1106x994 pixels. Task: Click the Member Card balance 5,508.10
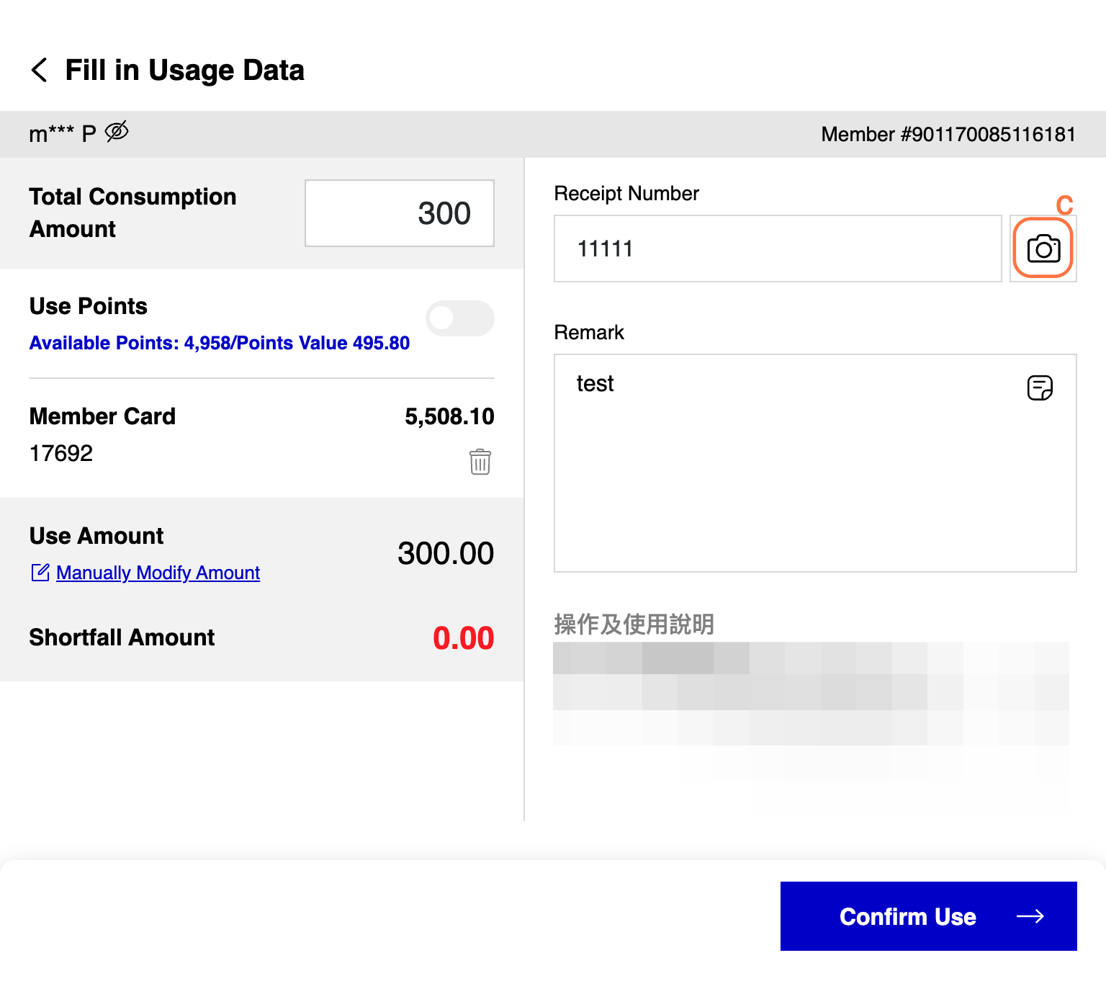point(449,416)
